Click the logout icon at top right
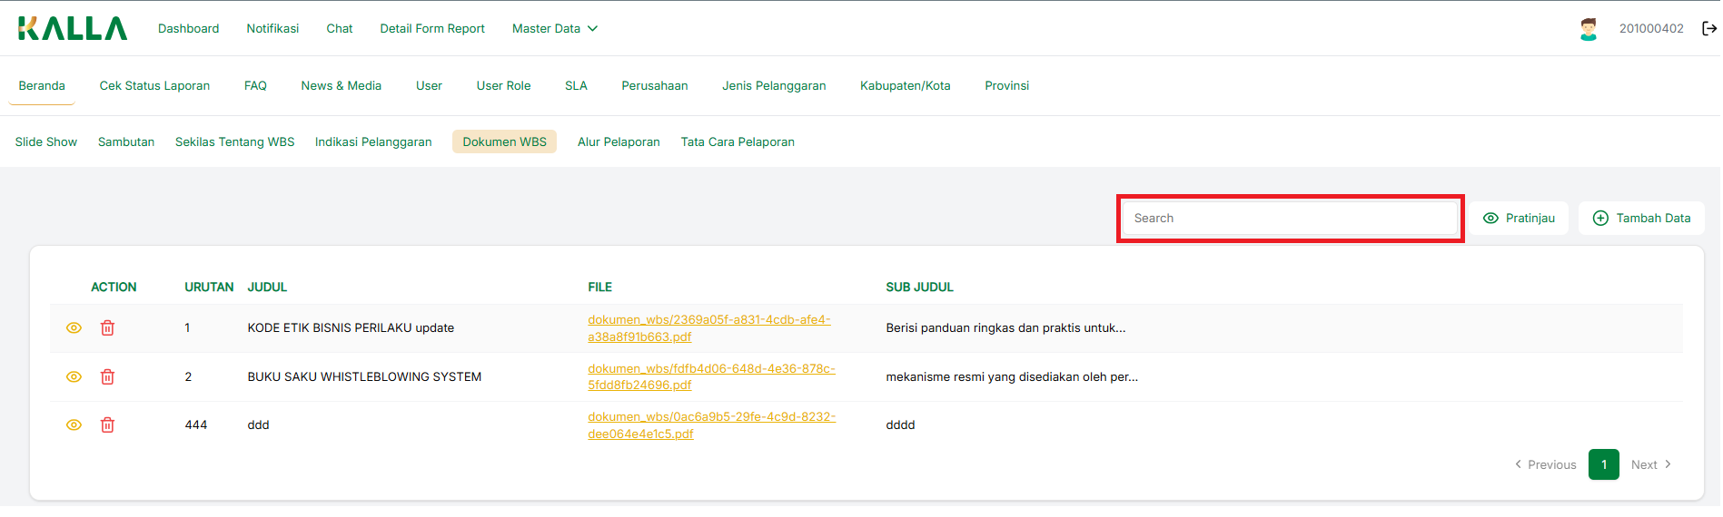The height and width of the screenshot is (517, 1723). click(x=1708, y=29)
